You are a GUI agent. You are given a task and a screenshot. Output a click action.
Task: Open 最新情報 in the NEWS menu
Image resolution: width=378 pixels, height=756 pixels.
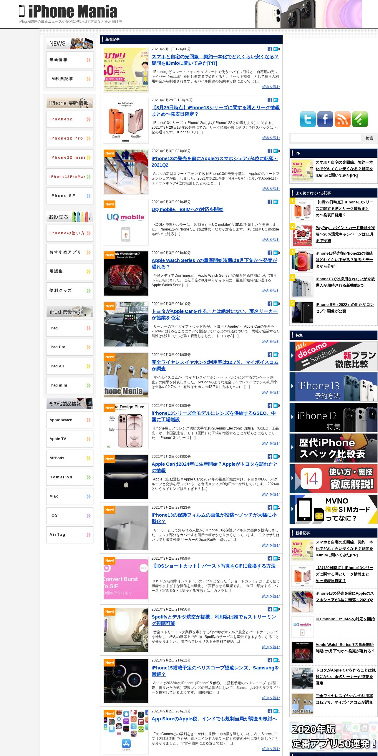(x=70, y=60)
